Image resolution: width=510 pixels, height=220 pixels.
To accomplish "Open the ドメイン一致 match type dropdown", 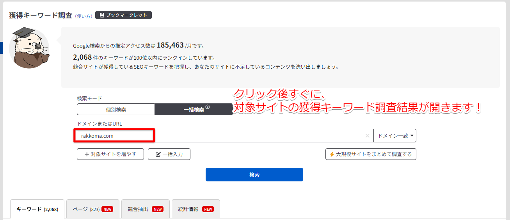I will coord(395,136).
